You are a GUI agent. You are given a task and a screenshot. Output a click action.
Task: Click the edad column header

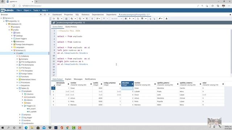pyautogui.click(x=213, y=84)
